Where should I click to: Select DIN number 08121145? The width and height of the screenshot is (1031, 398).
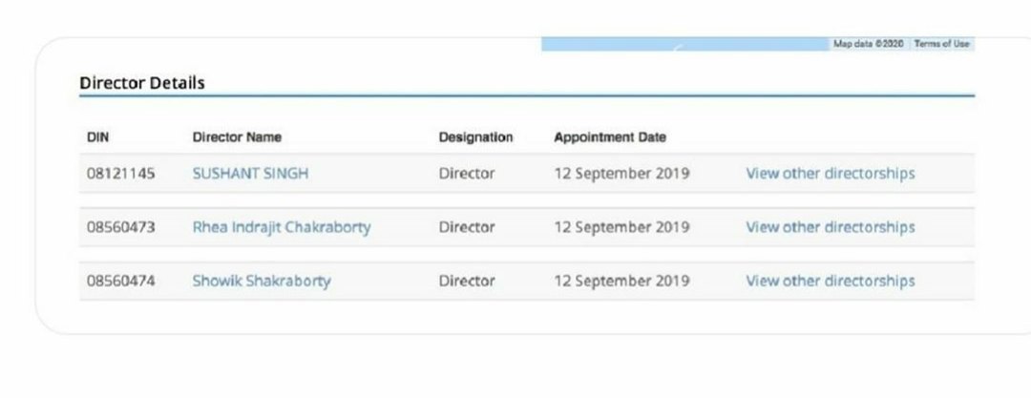pos(121,174)
